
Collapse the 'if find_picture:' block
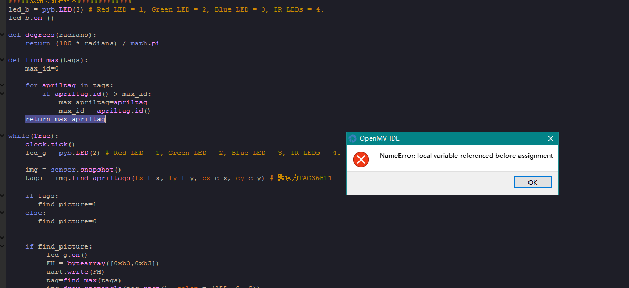click(2, 246)
